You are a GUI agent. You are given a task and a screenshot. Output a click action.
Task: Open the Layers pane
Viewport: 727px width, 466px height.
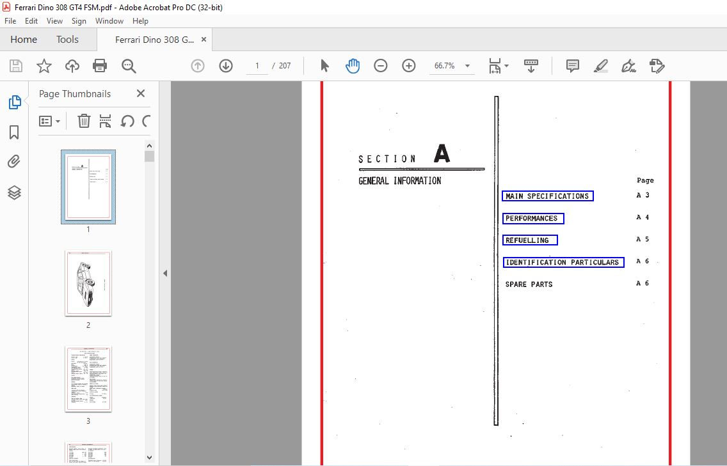14,192
